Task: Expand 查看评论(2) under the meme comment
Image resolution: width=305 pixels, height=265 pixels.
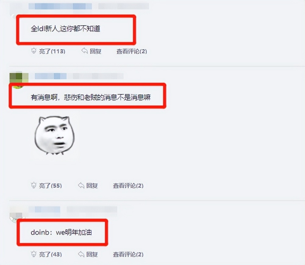Action: coord(128,186)
